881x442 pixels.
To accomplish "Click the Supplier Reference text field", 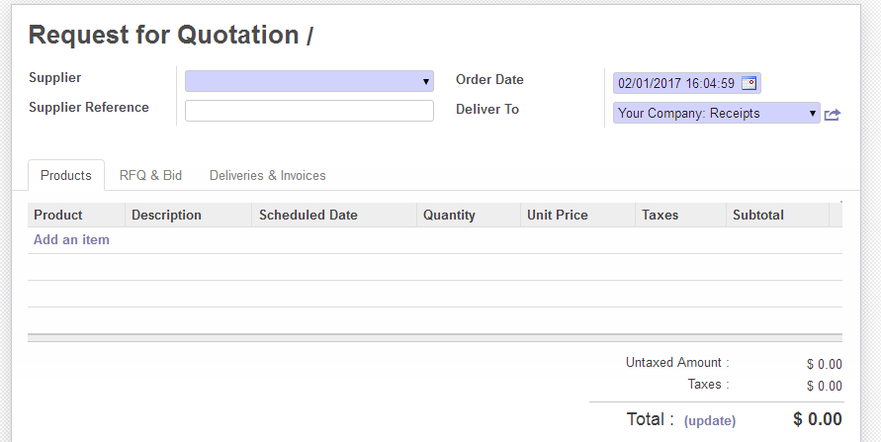I will pyautogui.click(x=308, y=111).
